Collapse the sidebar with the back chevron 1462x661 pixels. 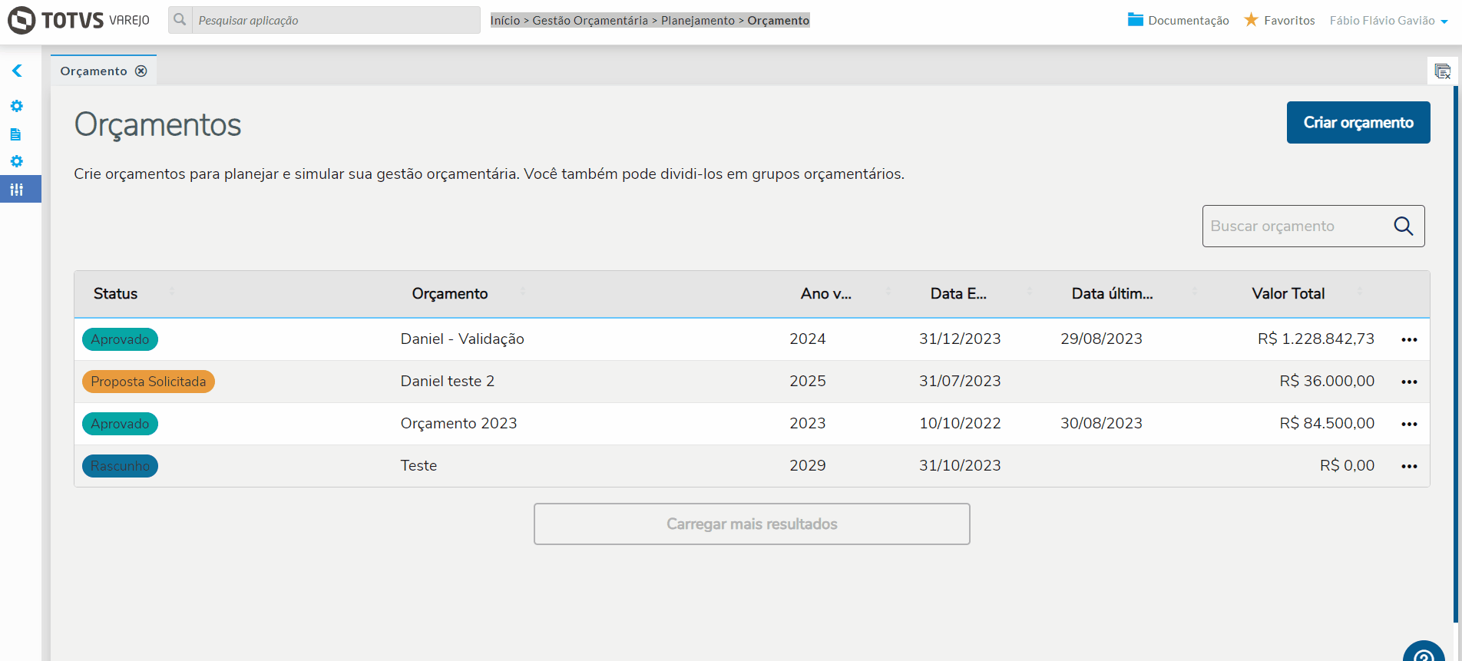click(x=17, y=71)
